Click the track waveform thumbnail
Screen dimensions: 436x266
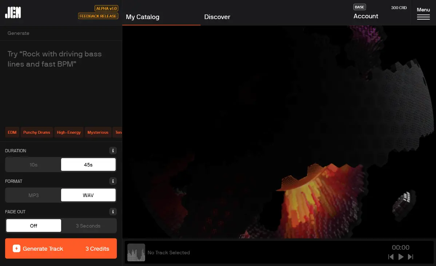[136, 253]
